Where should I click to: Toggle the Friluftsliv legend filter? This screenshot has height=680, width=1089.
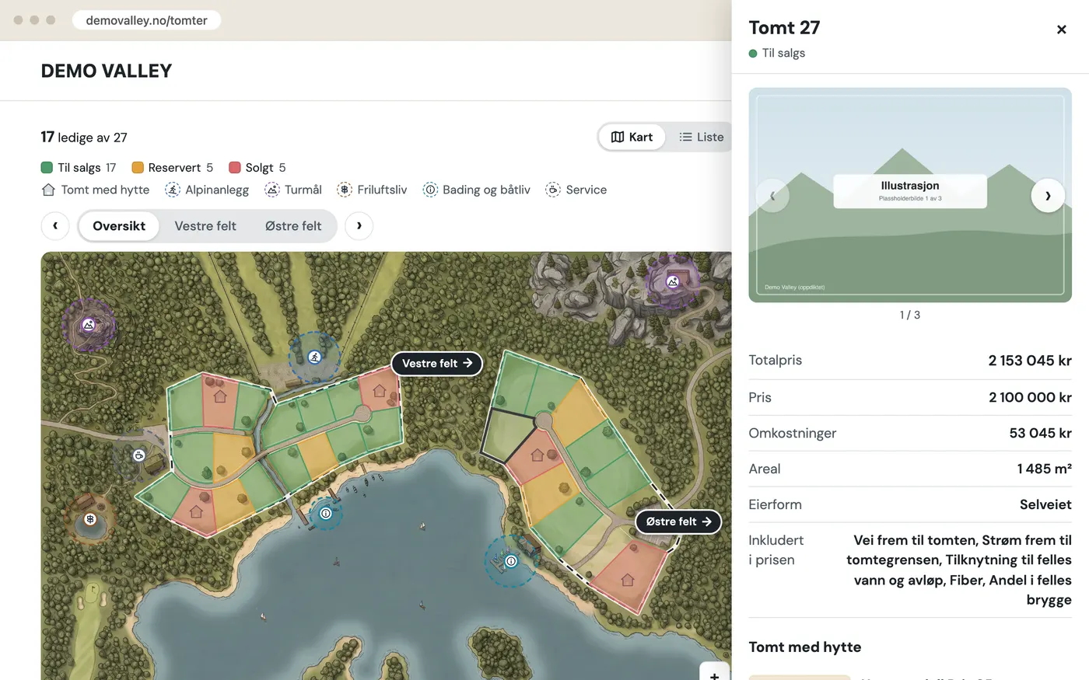click(x=372, y=190)
